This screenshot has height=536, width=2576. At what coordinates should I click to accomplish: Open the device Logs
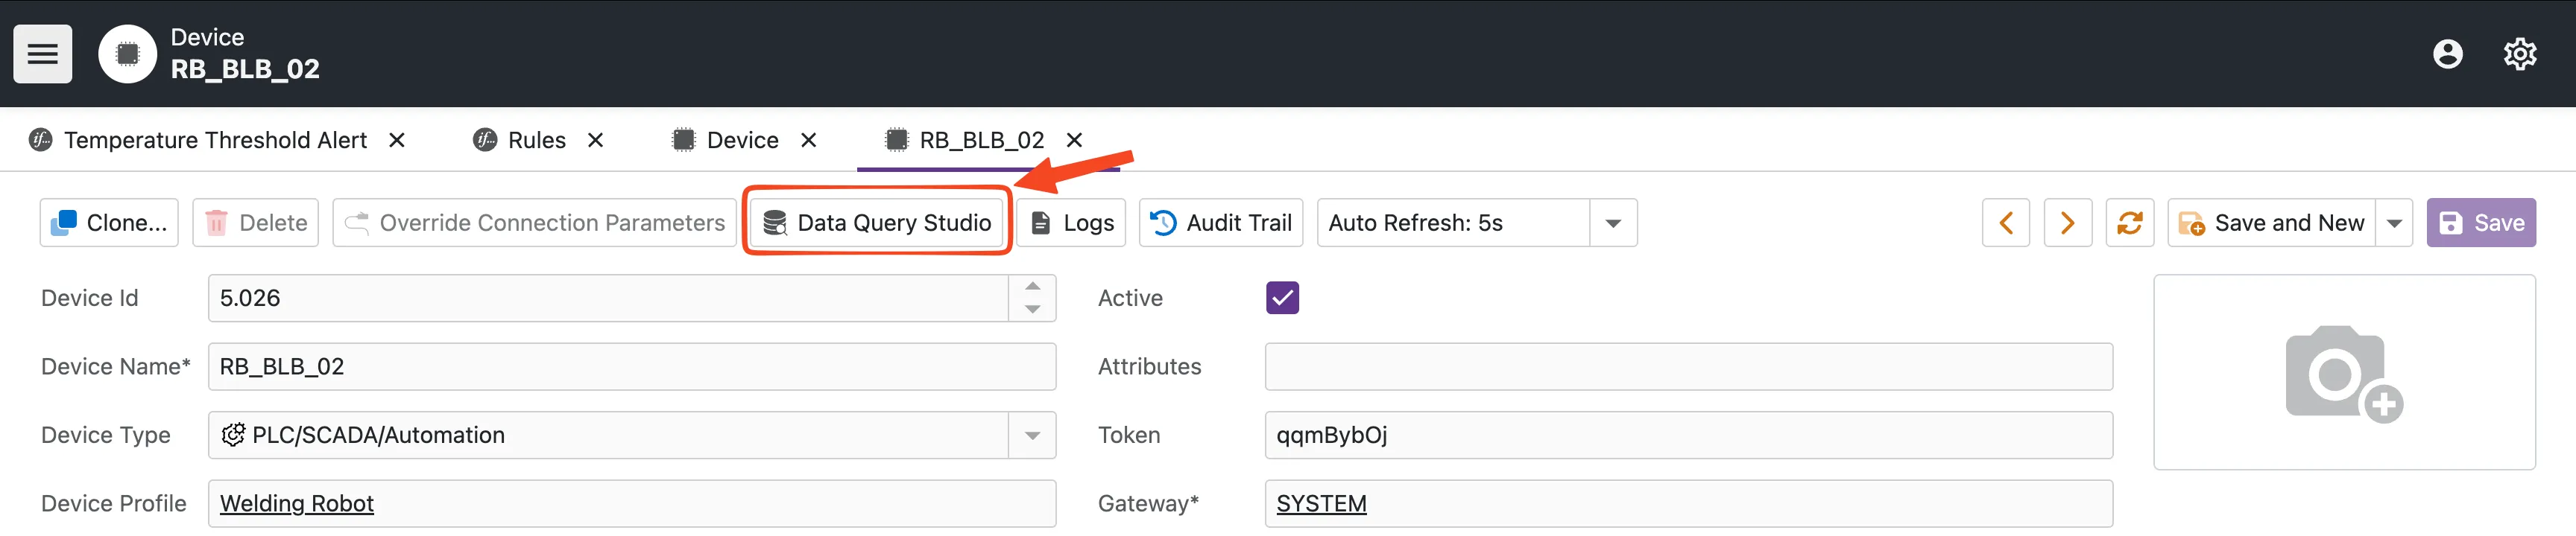point(1071,223)
